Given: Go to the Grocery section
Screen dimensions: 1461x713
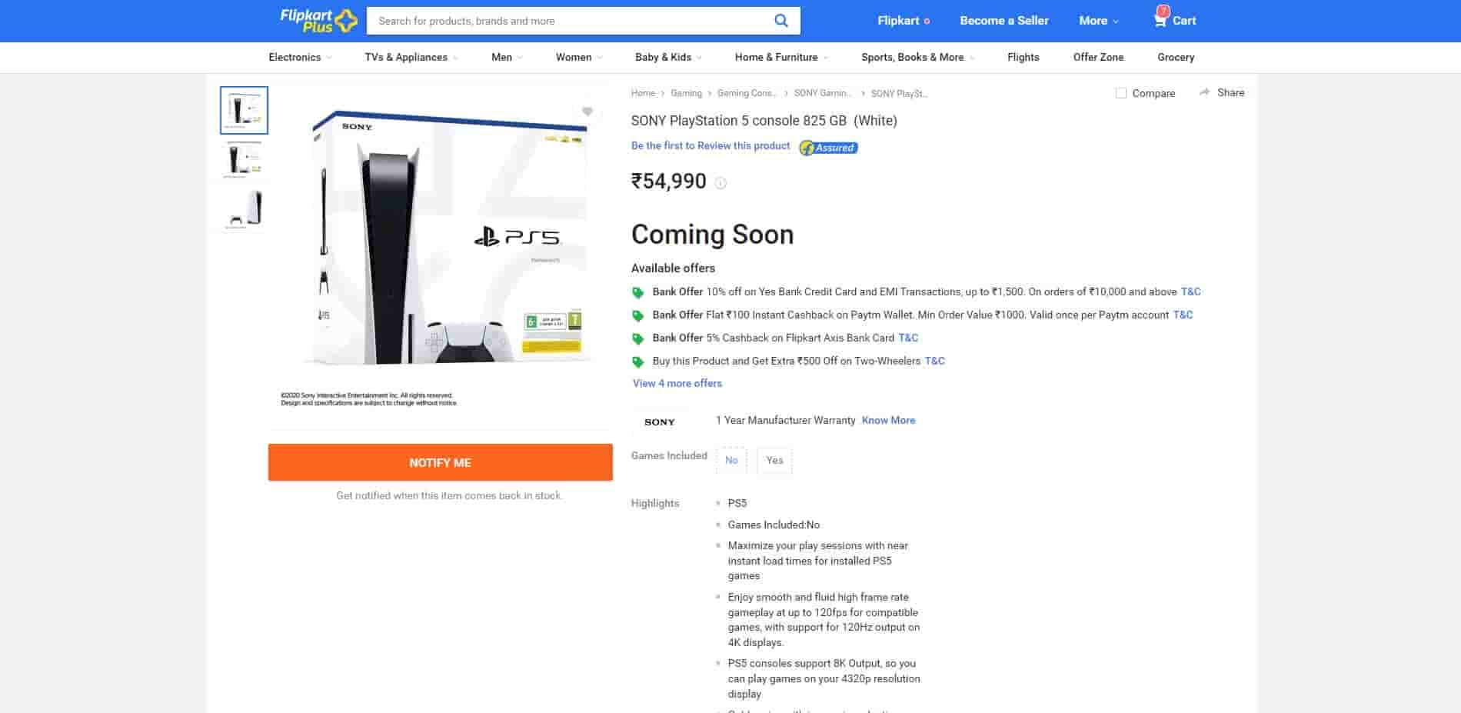Looking at the screenshot, I should point(1175,57).
